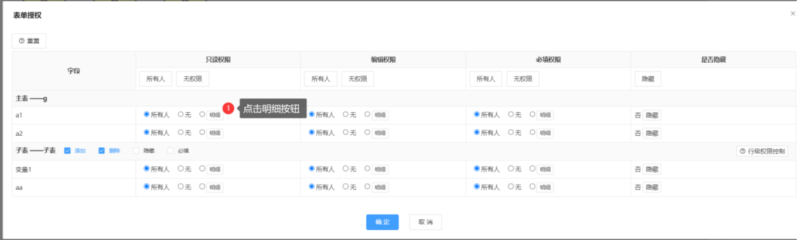Viewport: 802px width, 240px height.
Task: Select 所有人 radio for 变量1 只读权限
Action: [146, 169]
